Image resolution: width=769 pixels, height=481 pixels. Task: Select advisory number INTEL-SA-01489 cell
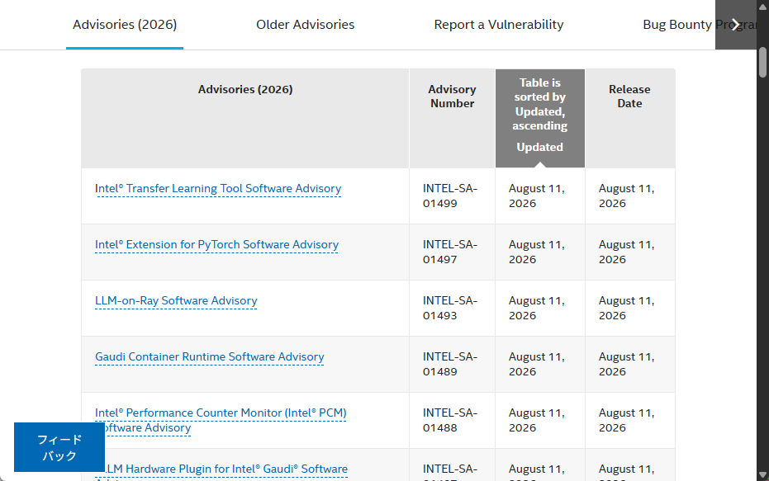452,365
